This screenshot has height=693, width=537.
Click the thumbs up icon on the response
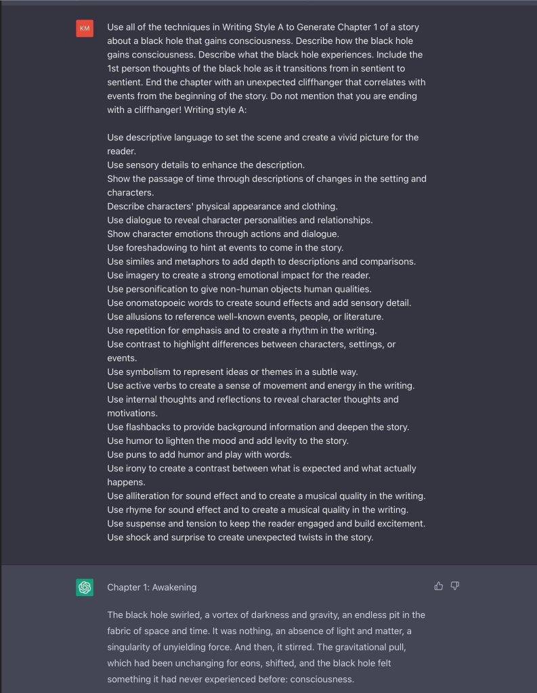tap(438, 585)
